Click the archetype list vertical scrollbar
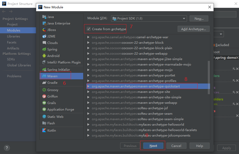 (208, 78)
